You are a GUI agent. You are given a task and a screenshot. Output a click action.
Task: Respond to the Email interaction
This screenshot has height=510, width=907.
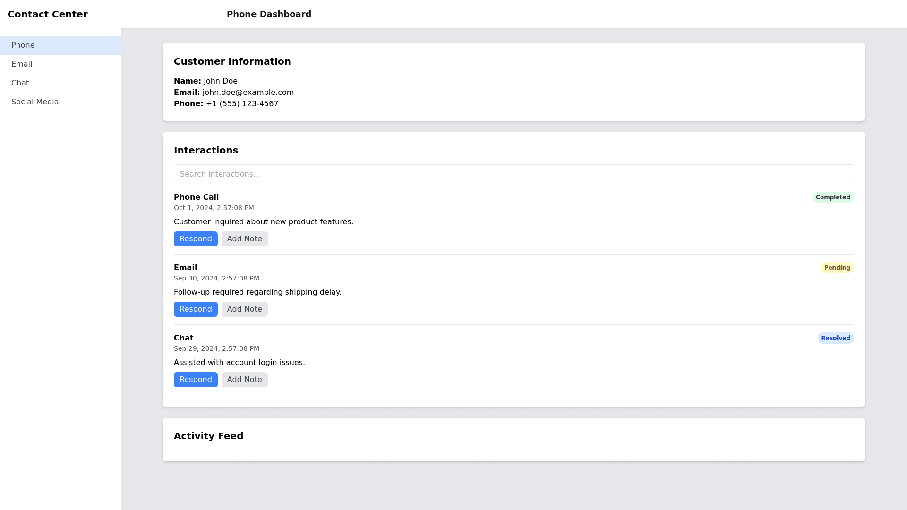point(196,309)
